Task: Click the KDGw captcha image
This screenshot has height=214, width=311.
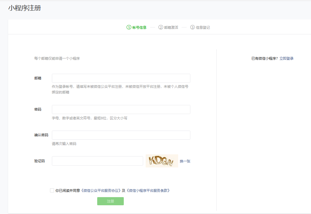Action: 162,161
